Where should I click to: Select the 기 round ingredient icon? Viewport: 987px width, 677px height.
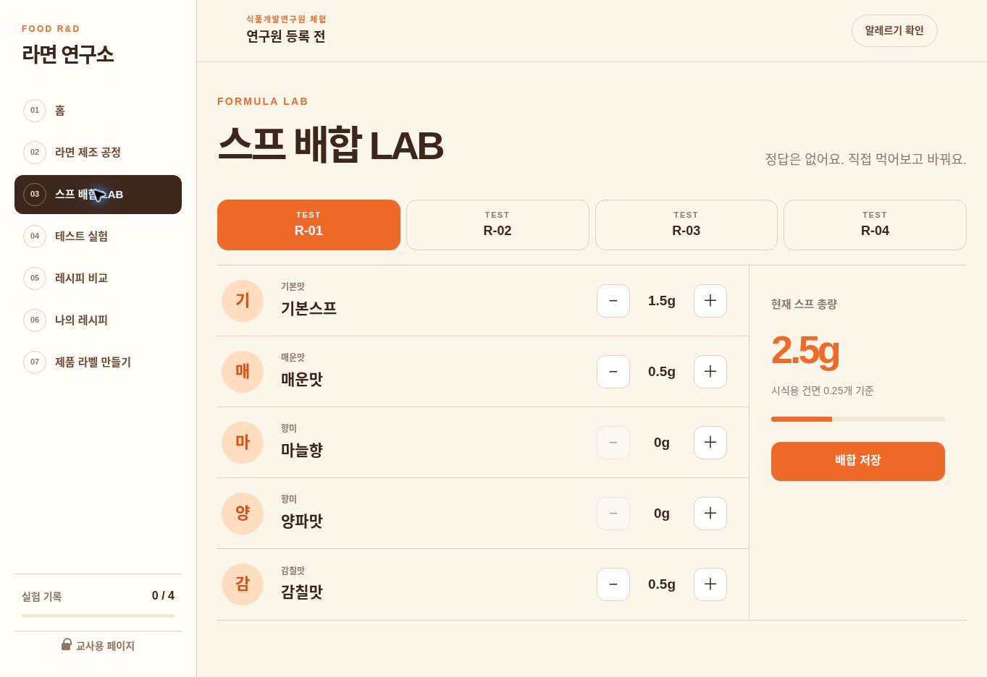tap(243, 301)
